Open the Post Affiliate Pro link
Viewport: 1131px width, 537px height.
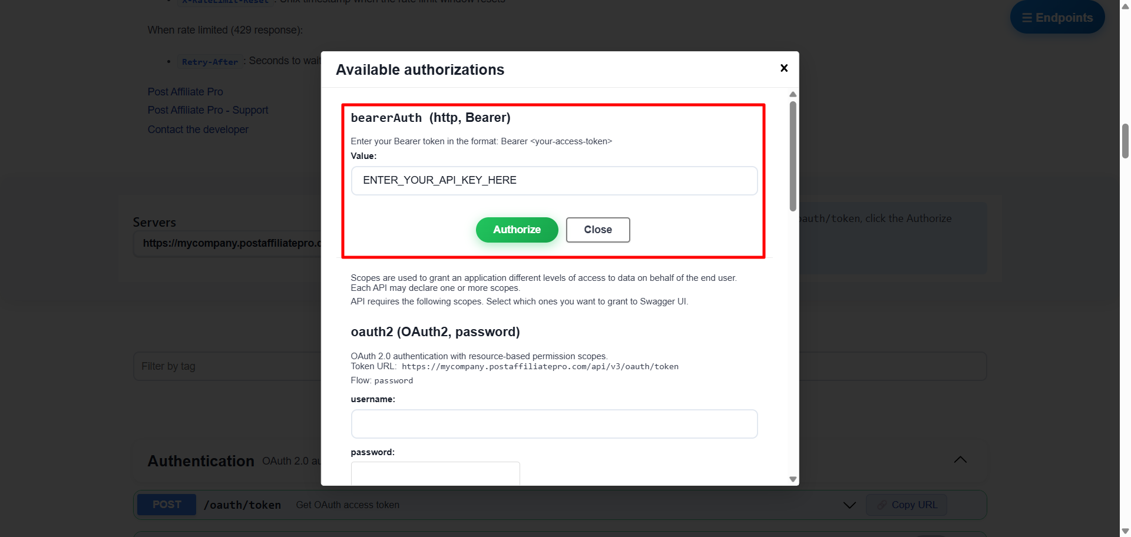click(x=185, y=92)
